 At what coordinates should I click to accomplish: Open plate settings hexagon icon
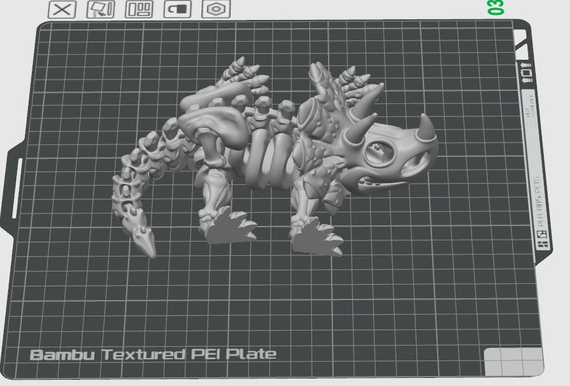click(216, 9)
